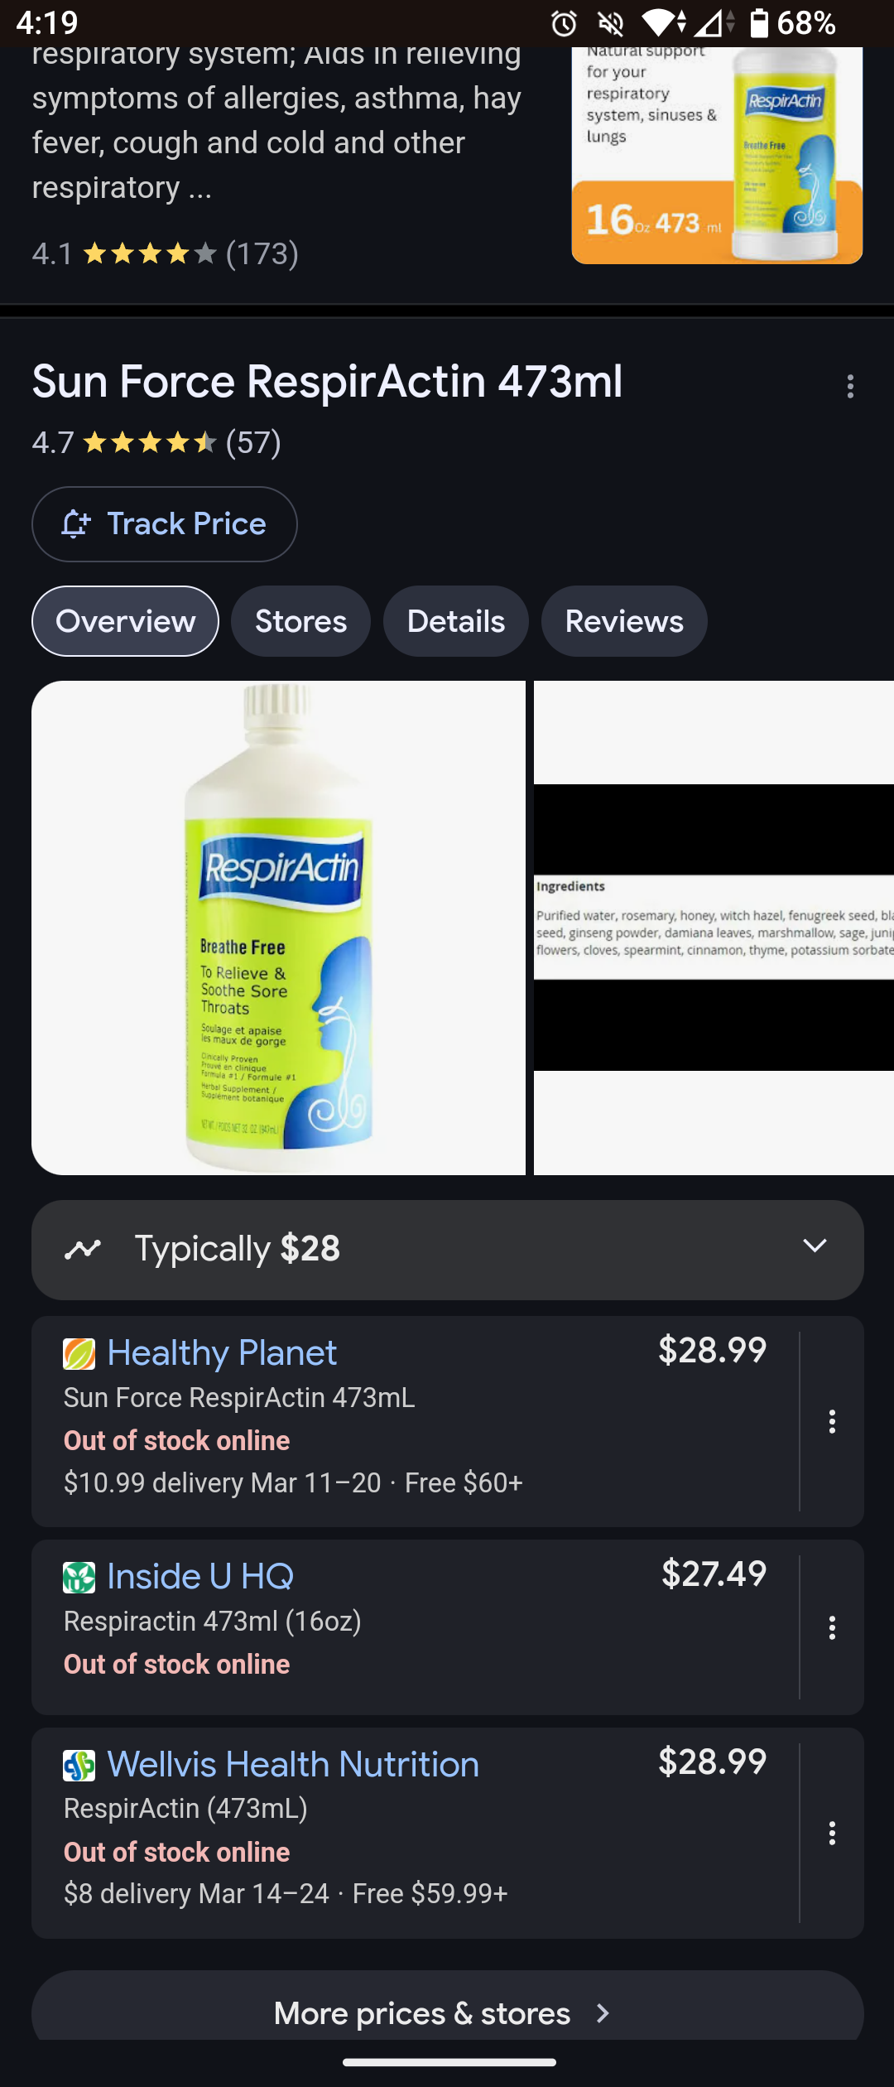View the Ingredients image thumbnail

coord(714,928)
